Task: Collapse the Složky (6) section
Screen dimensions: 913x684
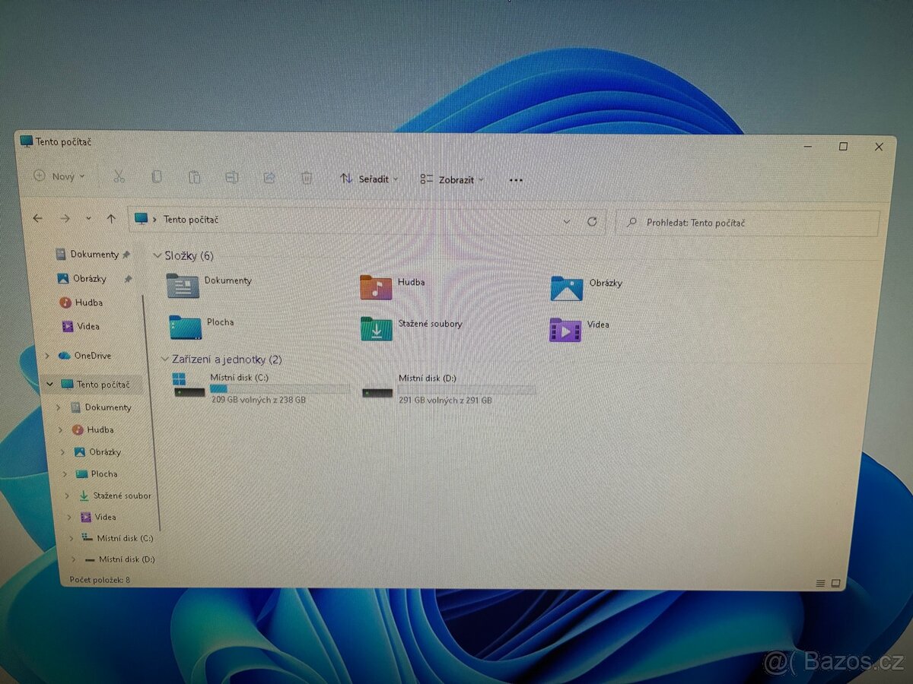Action: coord(157,255)
